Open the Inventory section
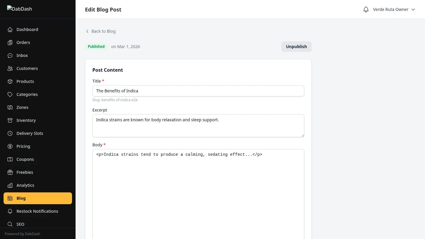The image size is (425, 239). tap(10, 120)
